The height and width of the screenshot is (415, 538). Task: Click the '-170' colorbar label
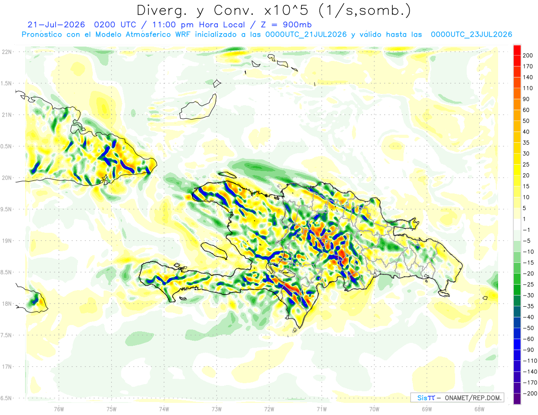click(x=530, y=382)
